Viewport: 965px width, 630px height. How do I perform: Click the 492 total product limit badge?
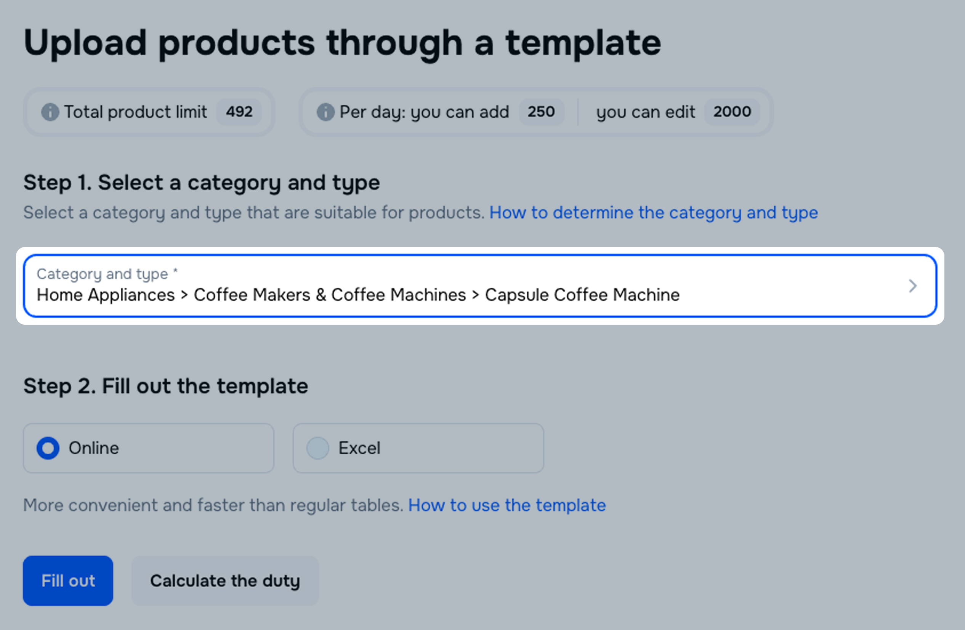point(239,112)
